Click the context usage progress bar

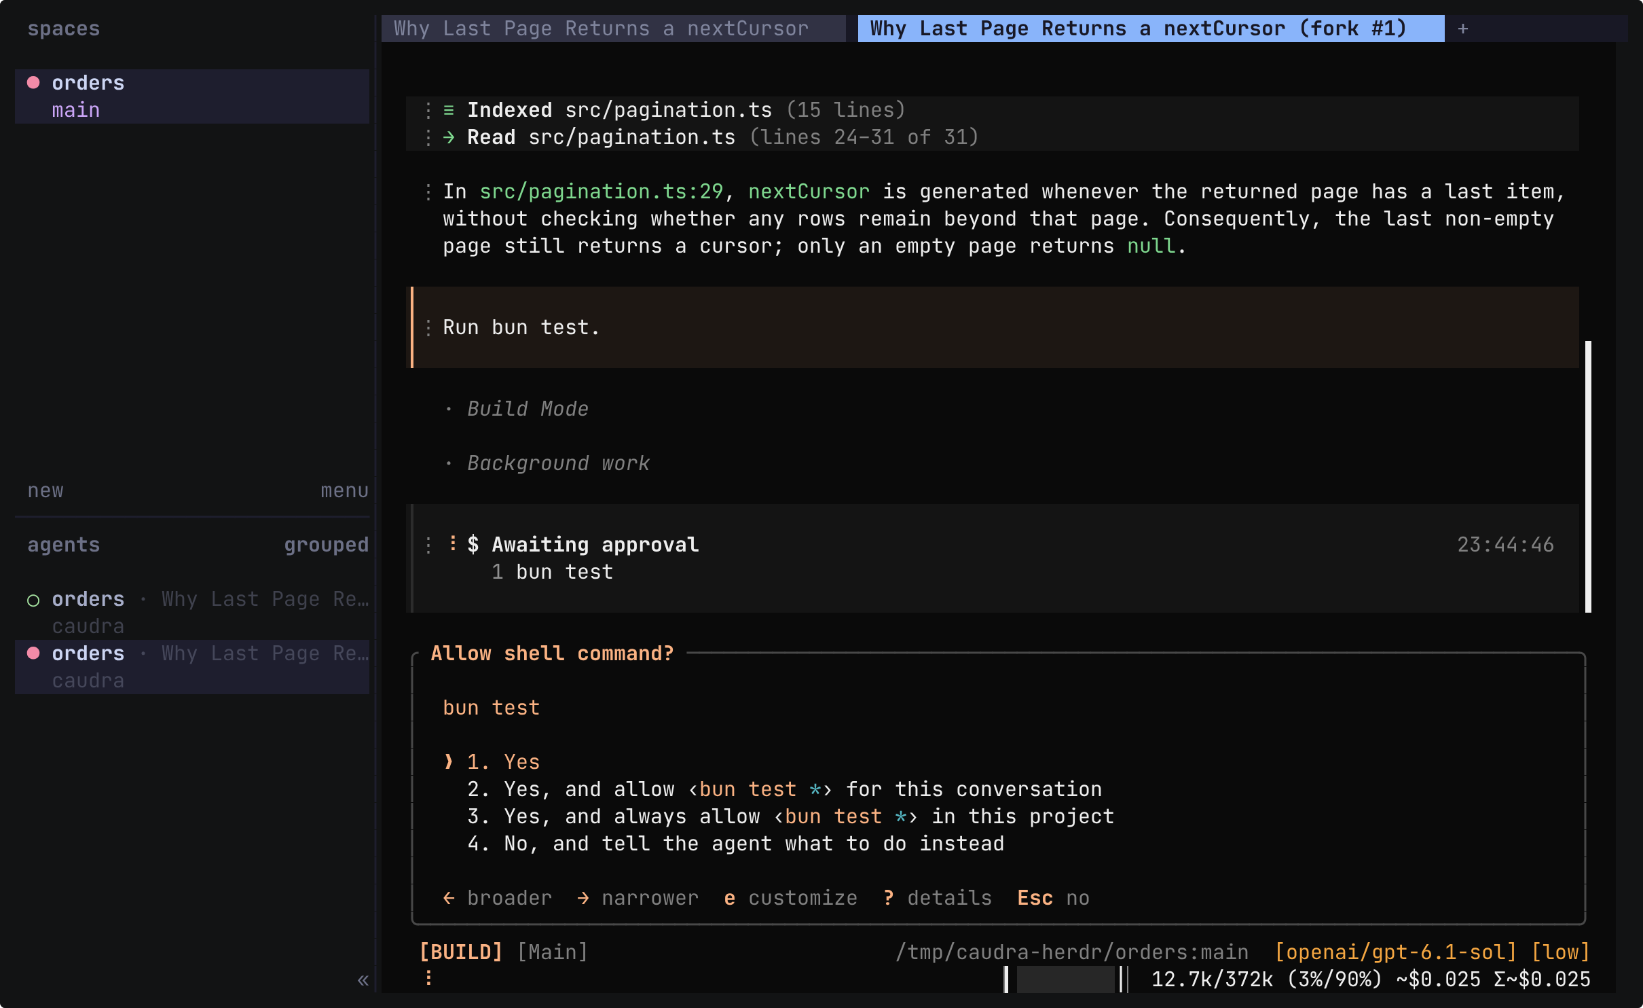(1066, 979)
